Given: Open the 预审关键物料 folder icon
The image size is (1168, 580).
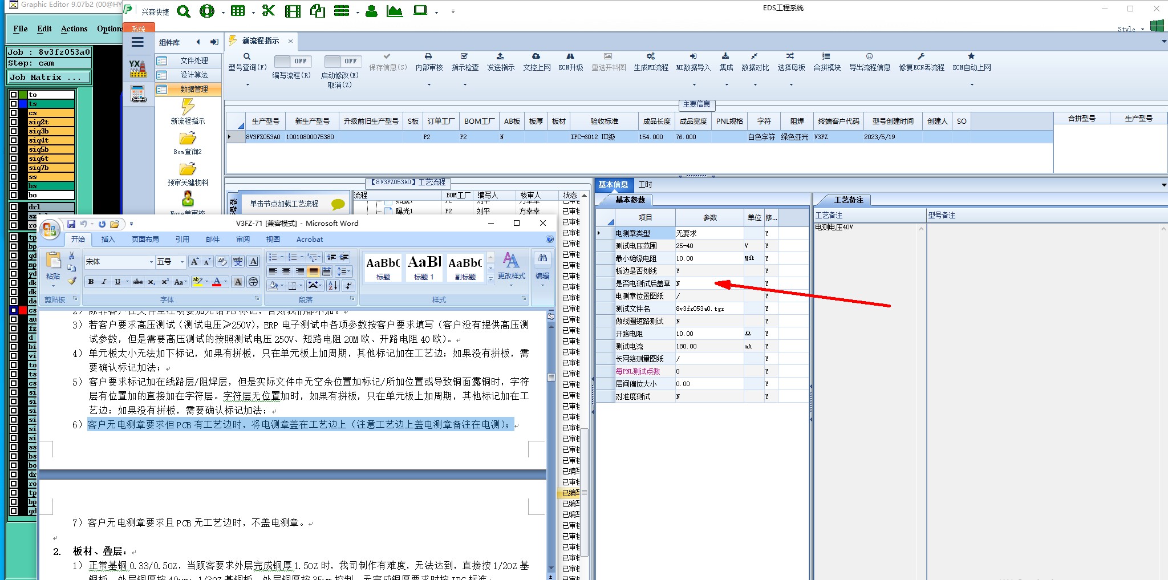Looking at the screenshot, I should pos(188,169).
